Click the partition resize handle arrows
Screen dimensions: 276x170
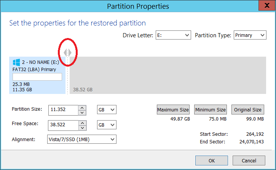click(68, 52)
